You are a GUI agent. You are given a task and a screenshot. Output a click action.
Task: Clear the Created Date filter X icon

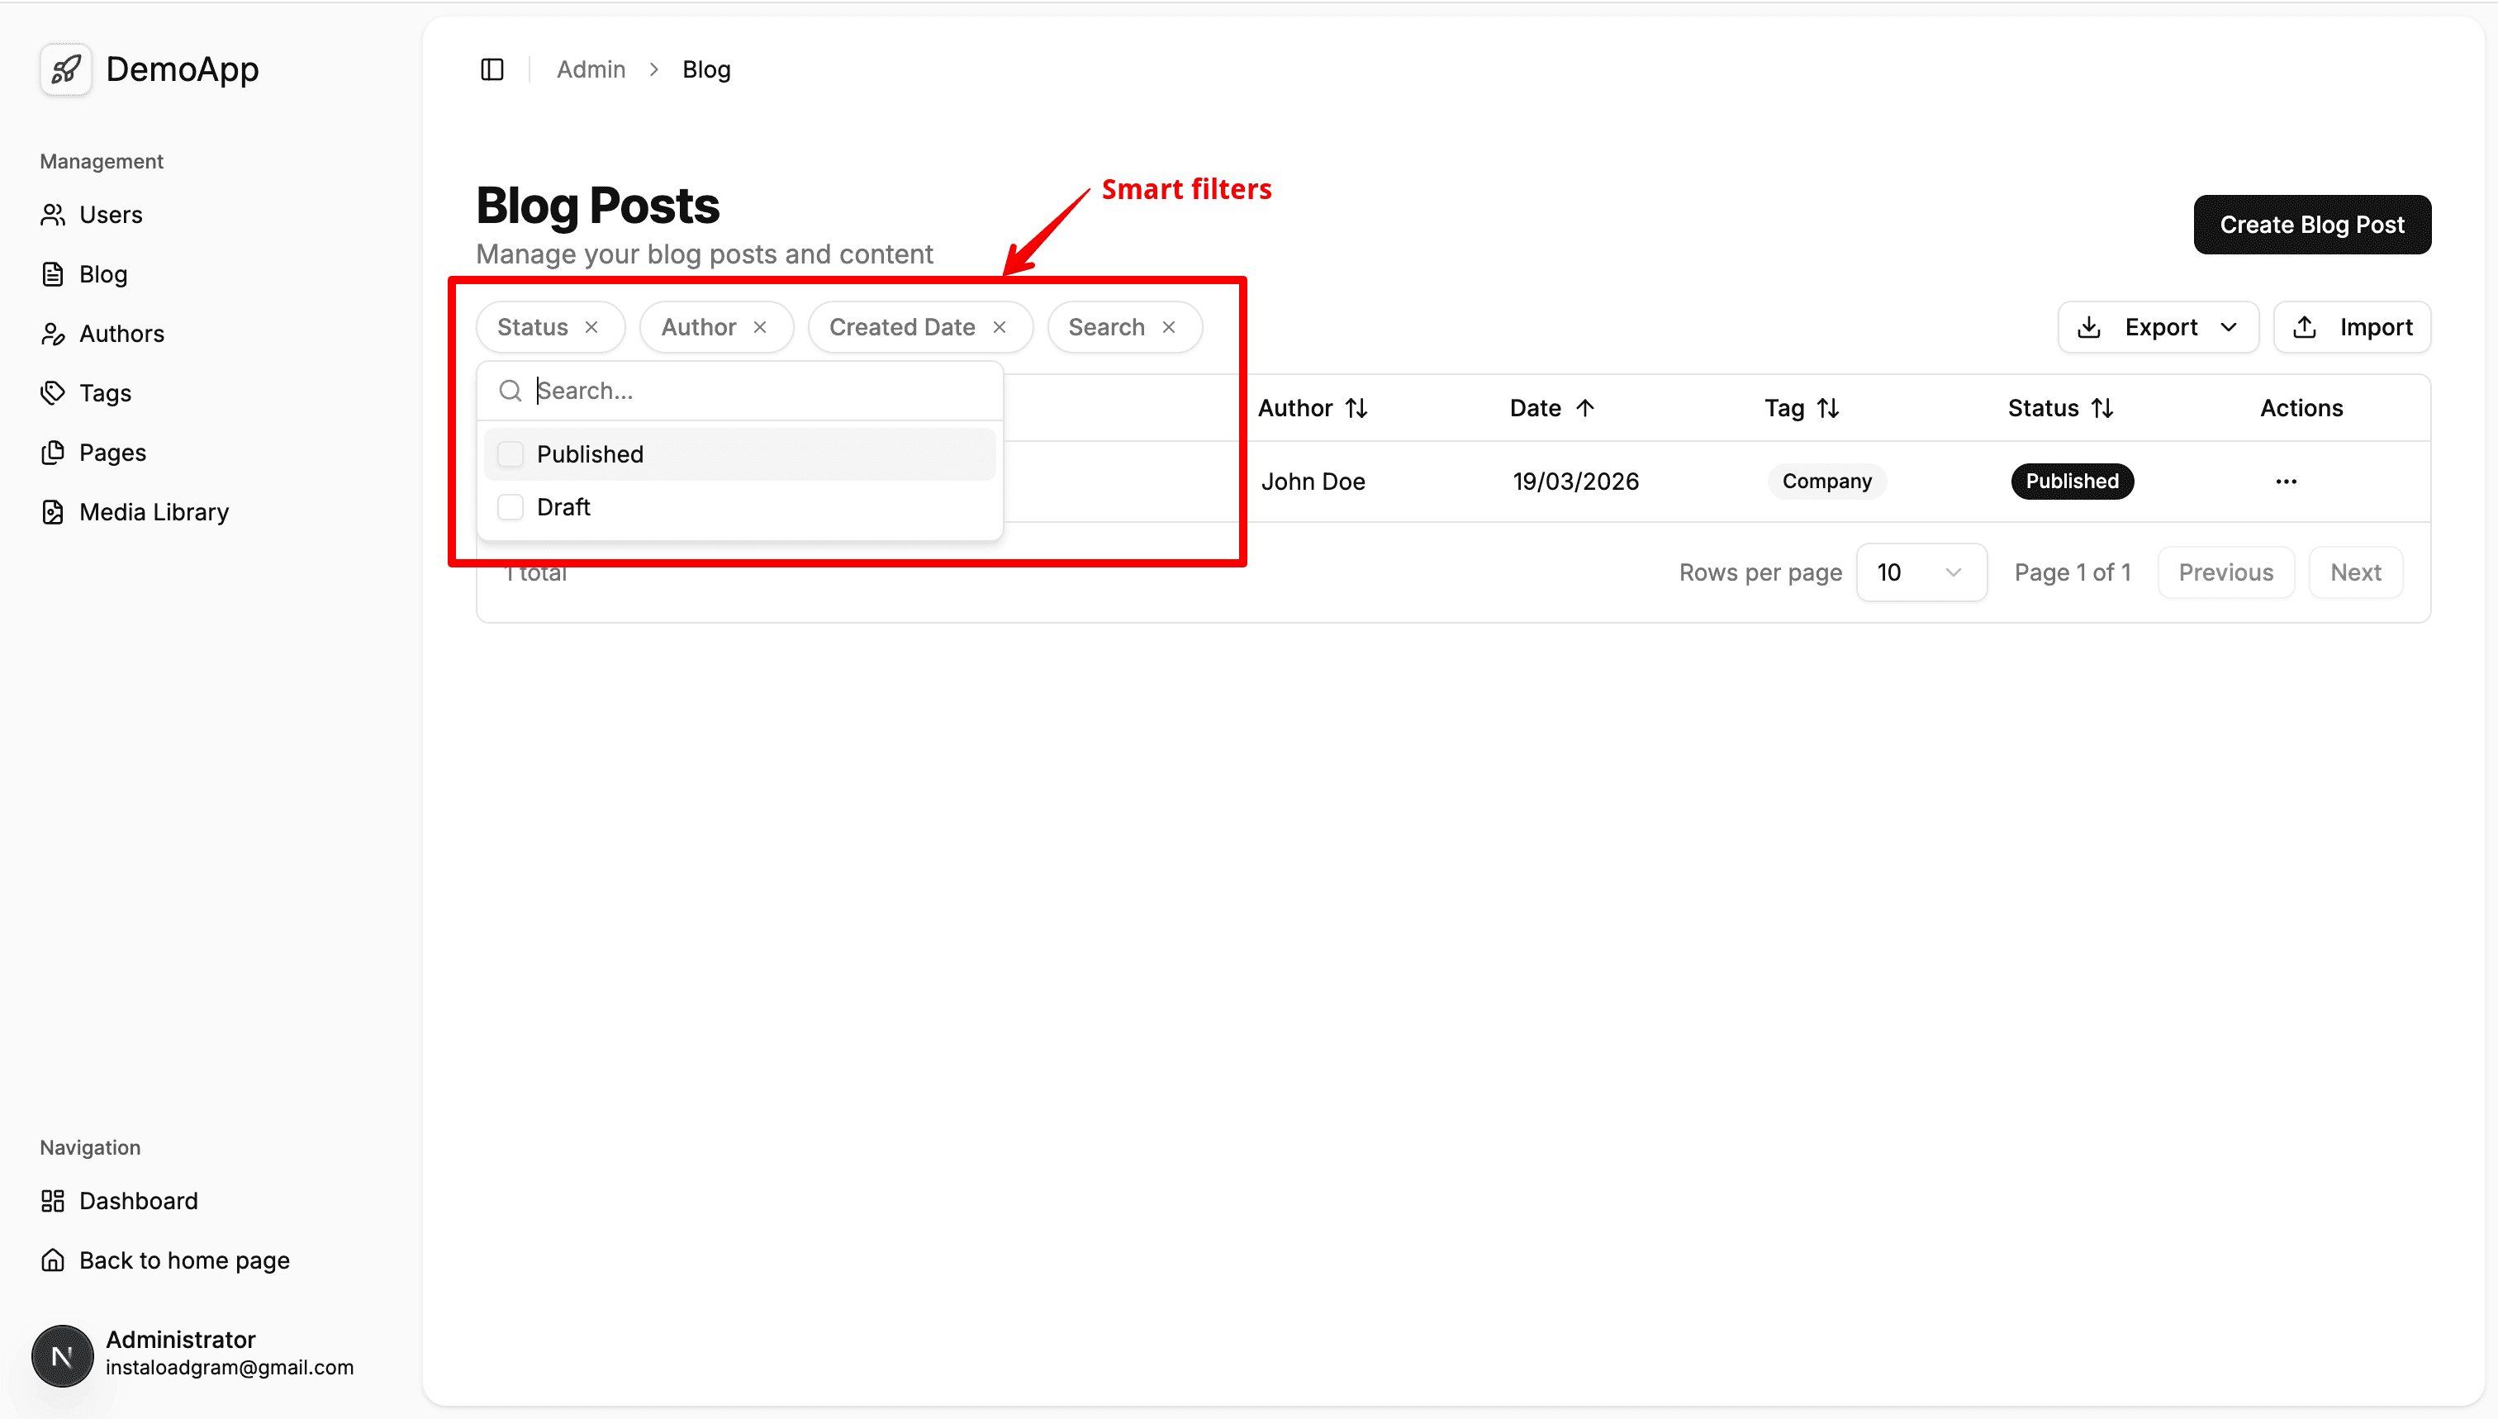pyautogui.click(x=999, y=327)
